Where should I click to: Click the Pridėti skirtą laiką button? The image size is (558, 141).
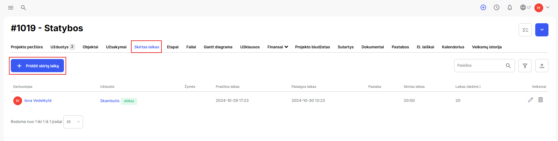coord(38,66)
